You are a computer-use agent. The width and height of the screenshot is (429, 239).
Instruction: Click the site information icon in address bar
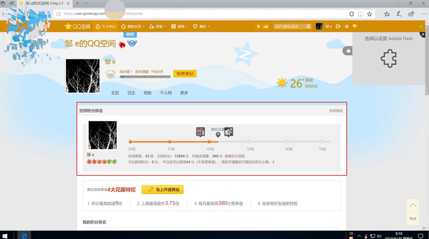59,14
